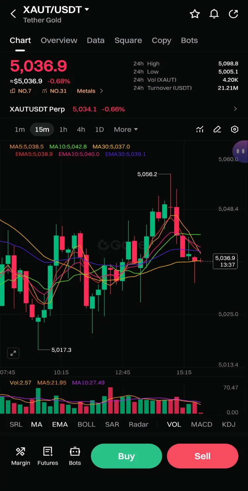Click the volume MA10:27.49 label
The height and width of the screenshot is (491, 248).
pyautogui.click(x=88, y=383)
